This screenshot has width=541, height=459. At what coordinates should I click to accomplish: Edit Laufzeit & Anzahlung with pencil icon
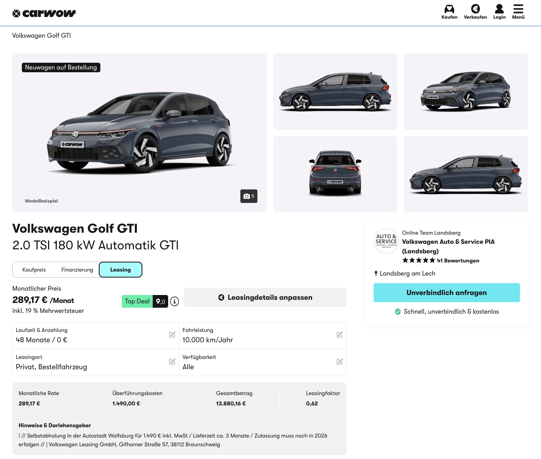click(x=172, y=335)
